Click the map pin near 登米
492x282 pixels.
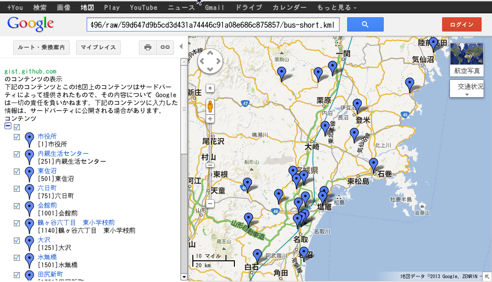(357, 106)
